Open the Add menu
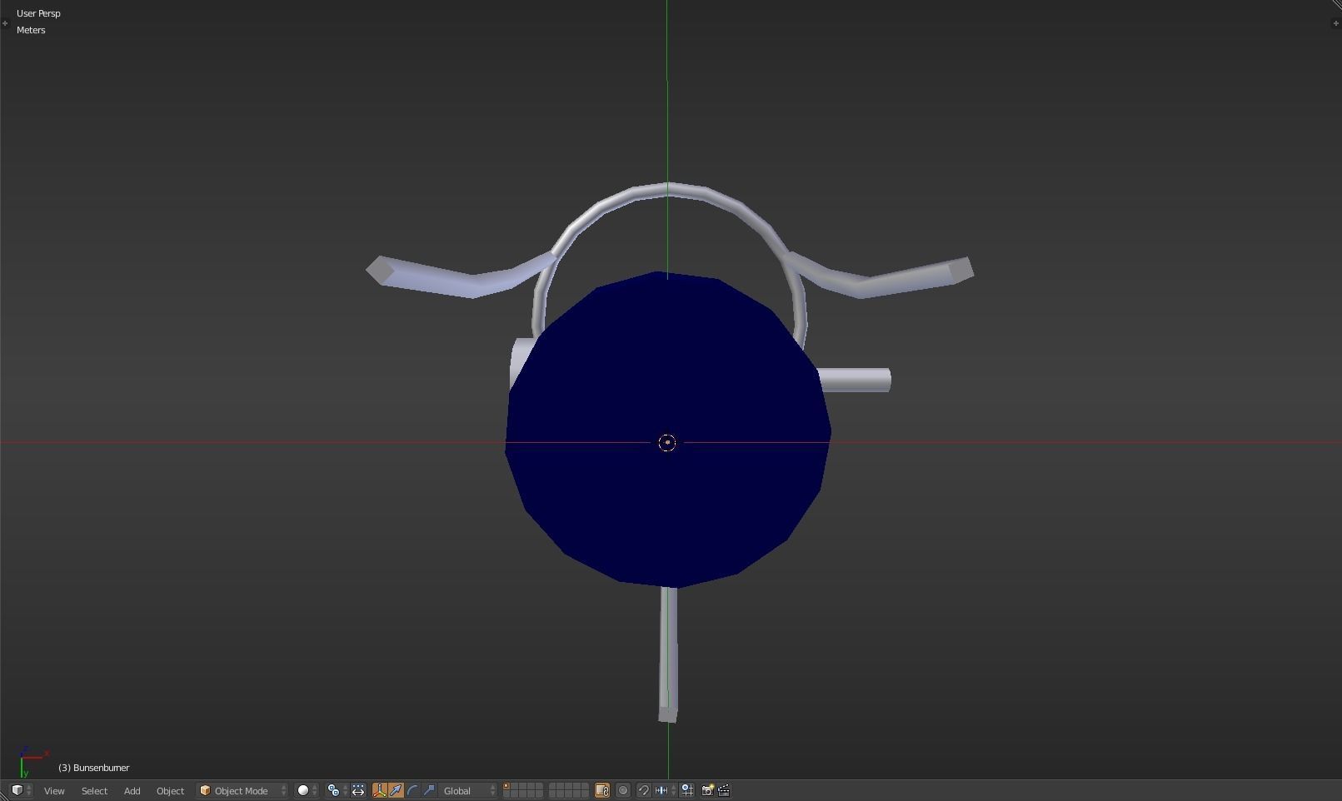 pyautogui.click(x=132, y=791)
